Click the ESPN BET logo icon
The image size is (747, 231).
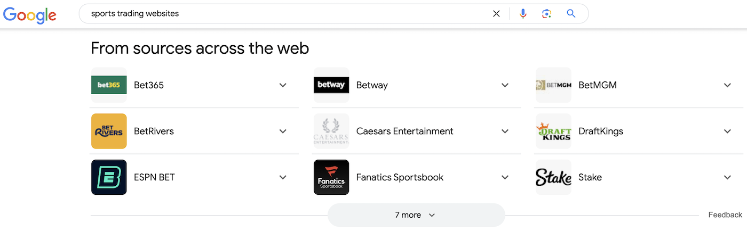(x=109, y=177)
